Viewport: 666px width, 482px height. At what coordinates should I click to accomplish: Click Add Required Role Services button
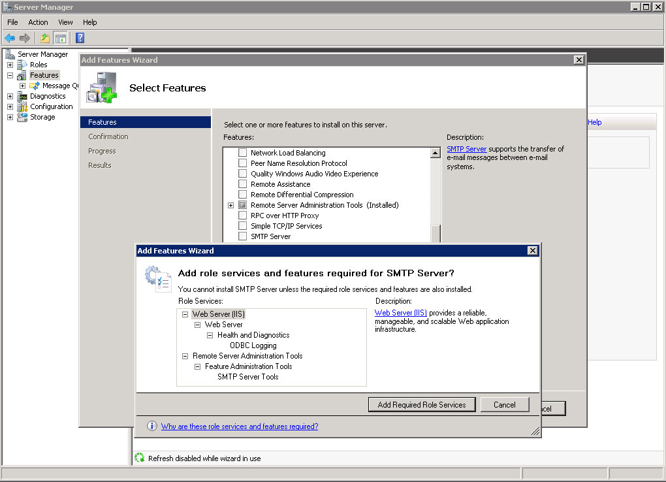tap(422, 405)
